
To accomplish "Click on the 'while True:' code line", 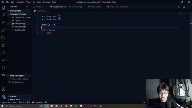I will [48, 30].
